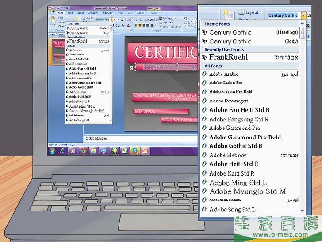The height and width of the screenshot is (242, 322).
Task: Toggle the highlighted Center align button
Action: click(140, 25)
